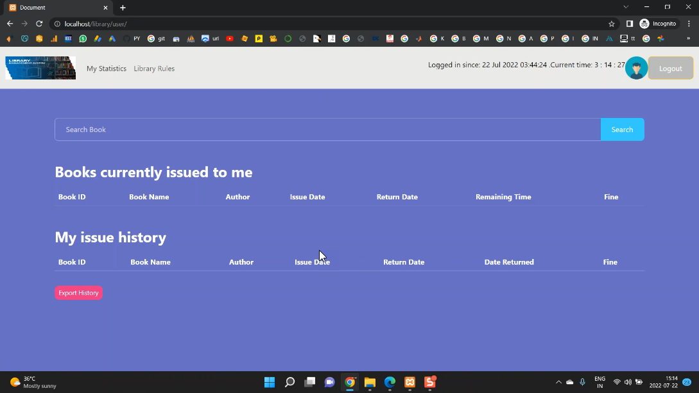Image resolution: width=699 pixels, height=393 pixels.
Task: Open the tab search dropdown arrow
Action: (626, 7)
